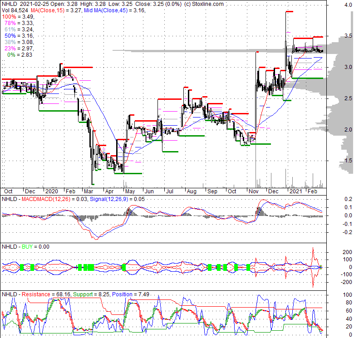
Task: Click the '80' label on resistance panel axis
Action: tap(349, 303)
